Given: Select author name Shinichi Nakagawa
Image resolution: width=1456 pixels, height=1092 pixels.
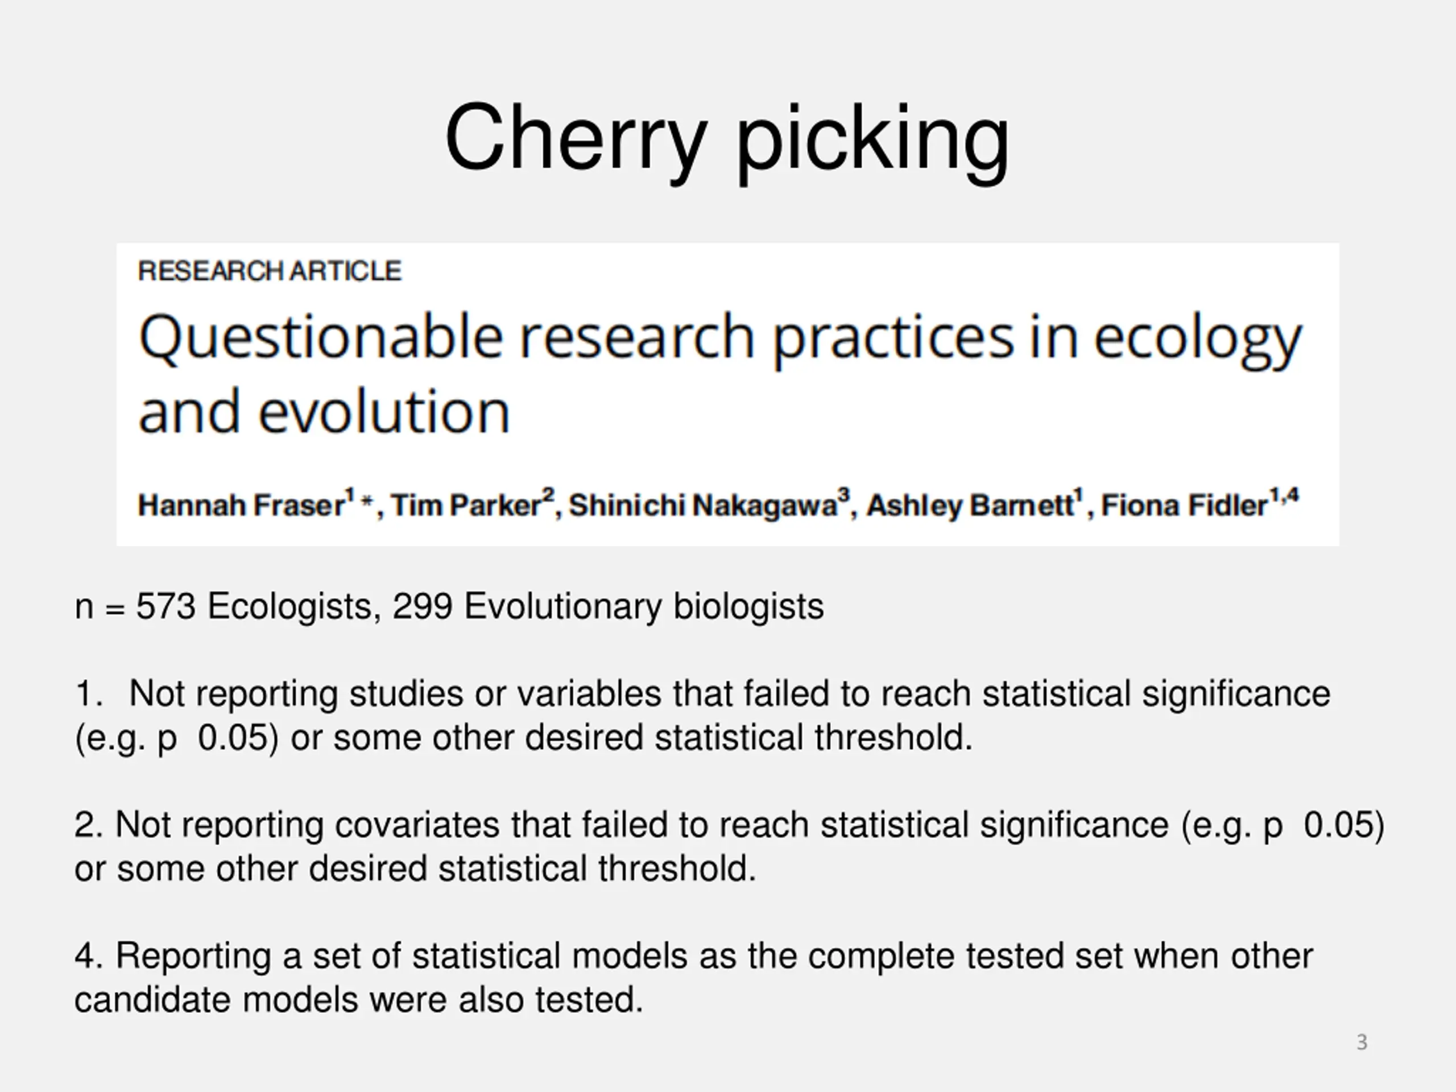Looking at the screenshot, I should 702,506.
